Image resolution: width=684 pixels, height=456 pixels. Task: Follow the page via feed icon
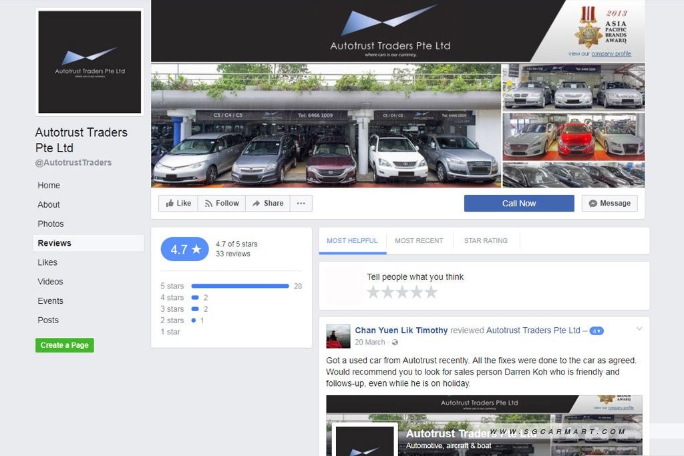tap(222, 203)
